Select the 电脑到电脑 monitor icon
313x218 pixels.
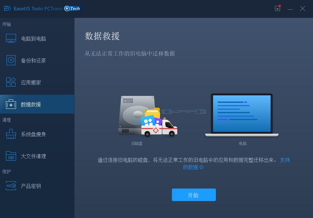(11, 38)
